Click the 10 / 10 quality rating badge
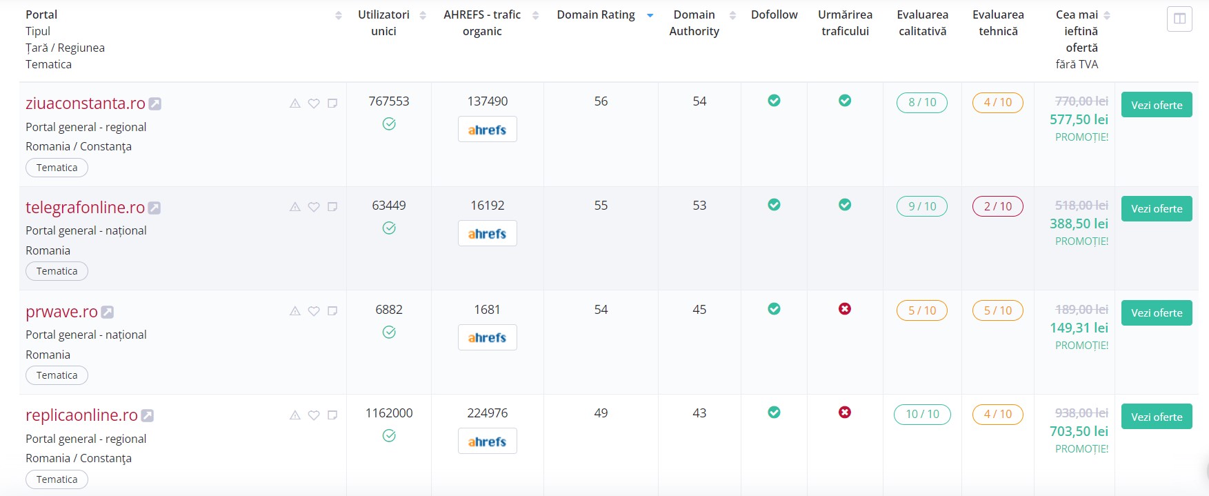 (922, 414)
